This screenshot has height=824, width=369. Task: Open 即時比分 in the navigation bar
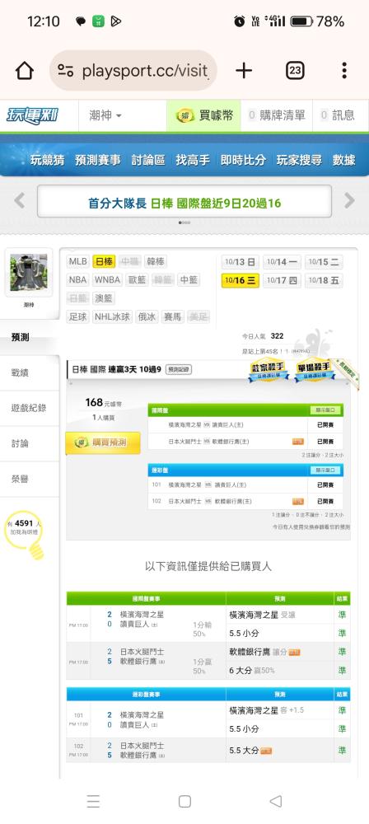(243, 161)
